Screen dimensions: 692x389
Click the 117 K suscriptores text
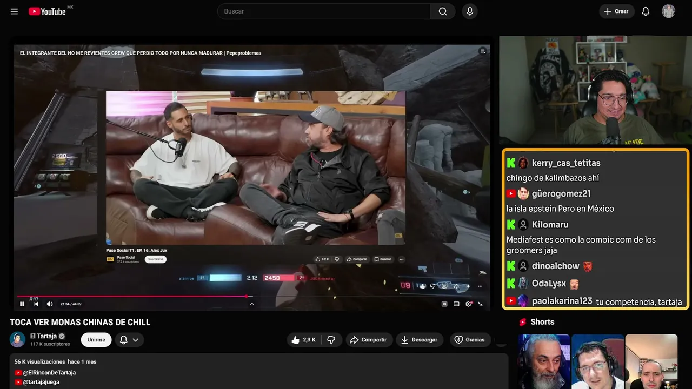click(x=50, y=344)
